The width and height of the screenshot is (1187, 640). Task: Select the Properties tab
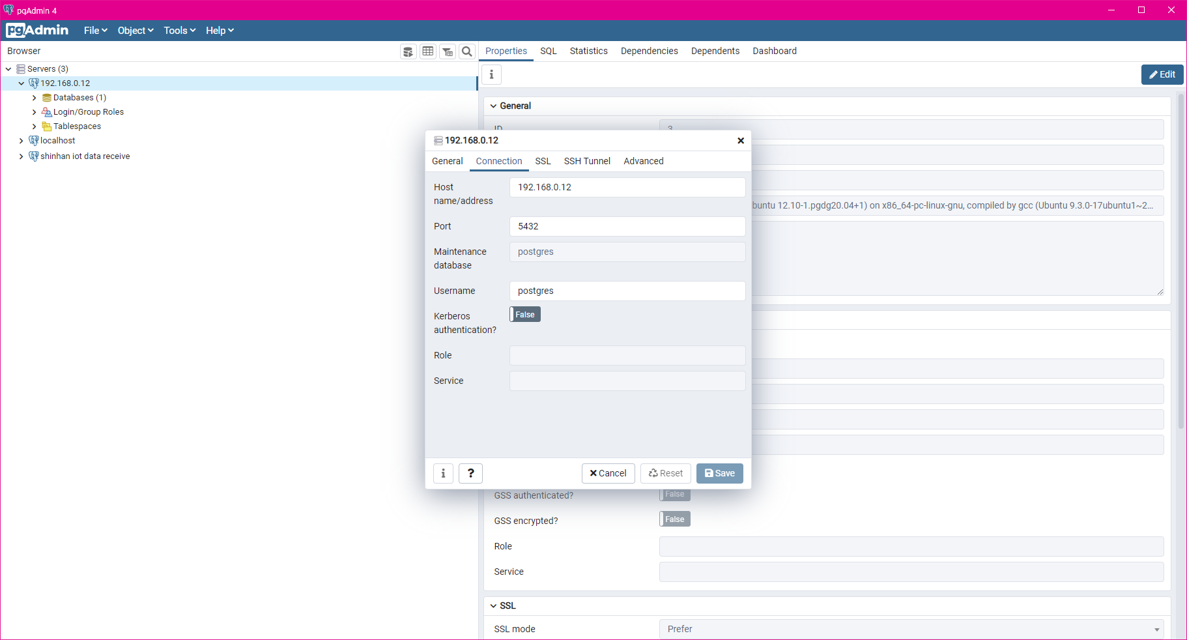coord(506,51)
